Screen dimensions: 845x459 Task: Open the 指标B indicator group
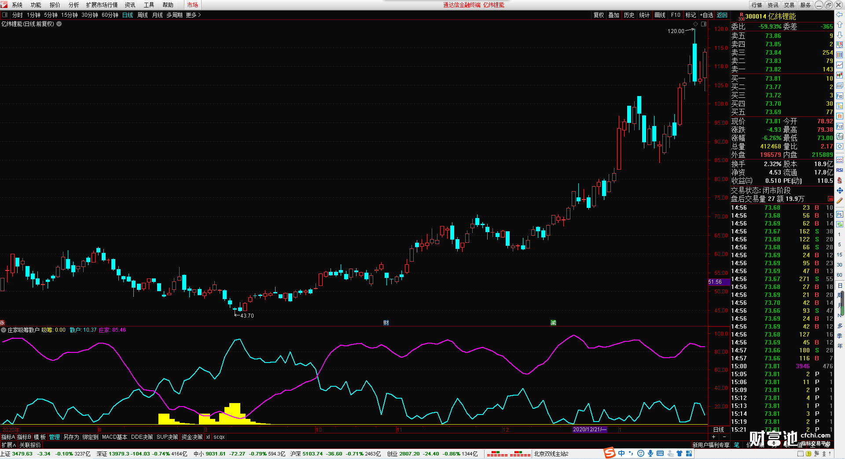[24, 437]
